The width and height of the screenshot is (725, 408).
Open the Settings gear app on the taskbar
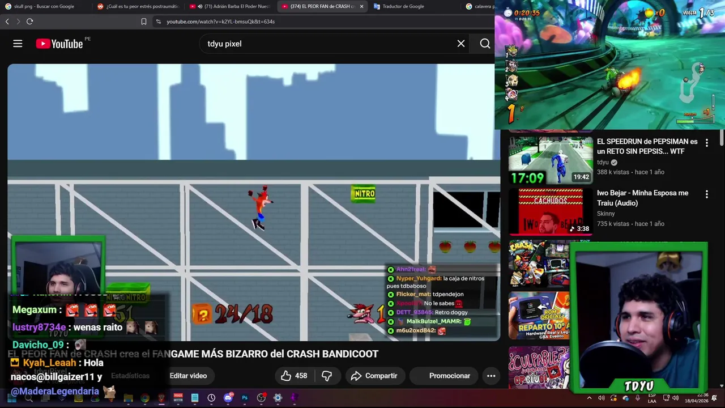[x=278, y=398]
